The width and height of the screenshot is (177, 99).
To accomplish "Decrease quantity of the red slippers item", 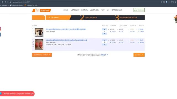I will 105,45.
